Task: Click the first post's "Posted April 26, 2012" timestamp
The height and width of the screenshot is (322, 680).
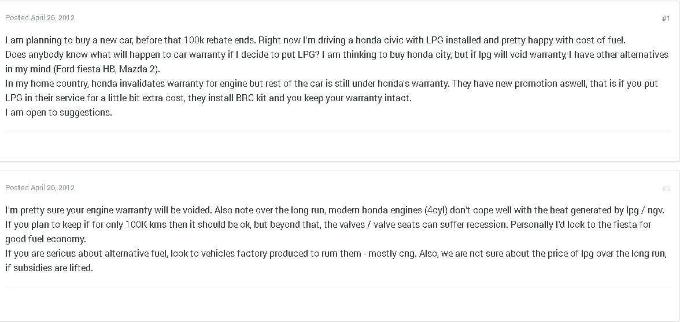Action: (40, 18)
